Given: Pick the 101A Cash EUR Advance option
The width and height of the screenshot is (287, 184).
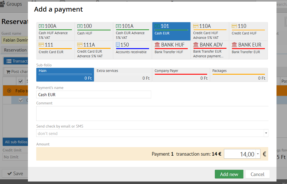Looking at the screenshot, I should (x=132, y=31).
